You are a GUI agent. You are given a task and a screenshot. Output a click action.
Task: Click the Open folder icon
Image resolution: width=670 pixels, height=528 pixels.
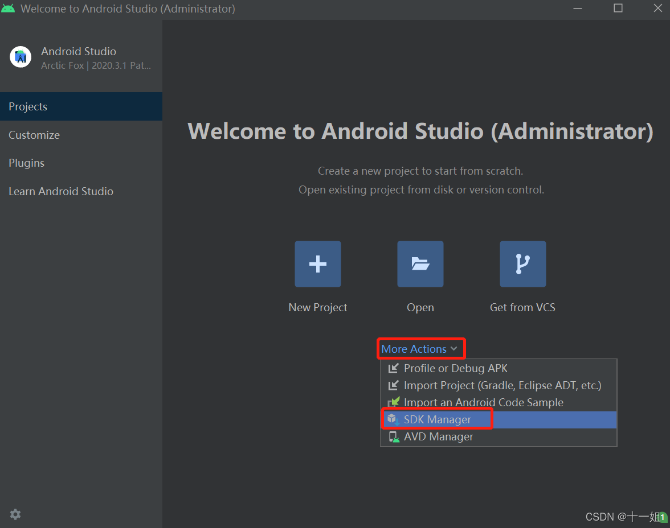coord(420,264)
